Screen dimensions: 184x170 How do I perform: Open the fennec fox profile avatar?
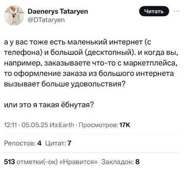(14, 15)
